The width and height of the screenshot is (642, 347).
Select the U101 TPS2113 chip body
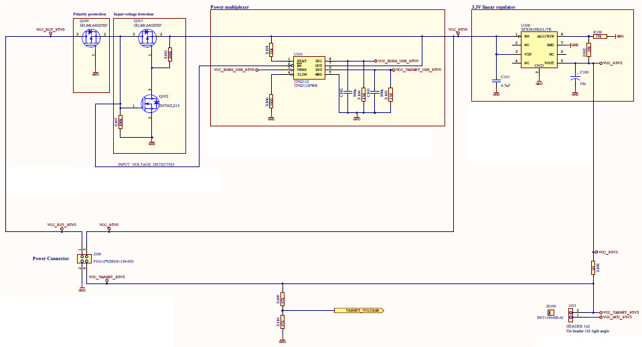pyautogui.click(x=309, y=68)
